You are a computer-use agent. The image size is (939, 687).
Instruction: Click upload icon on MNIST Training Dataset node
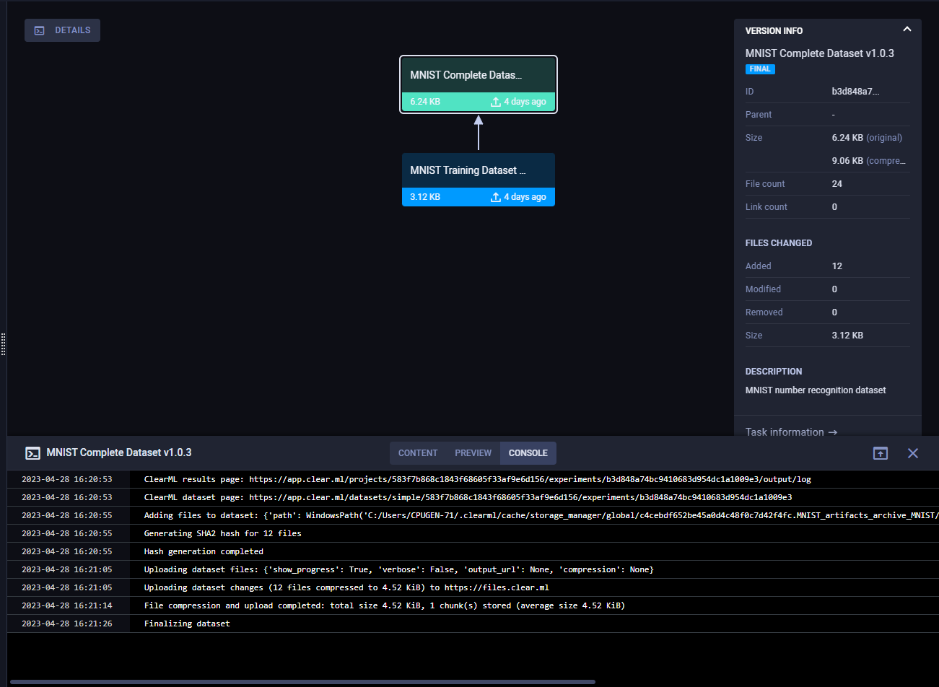tap(495, 197)
